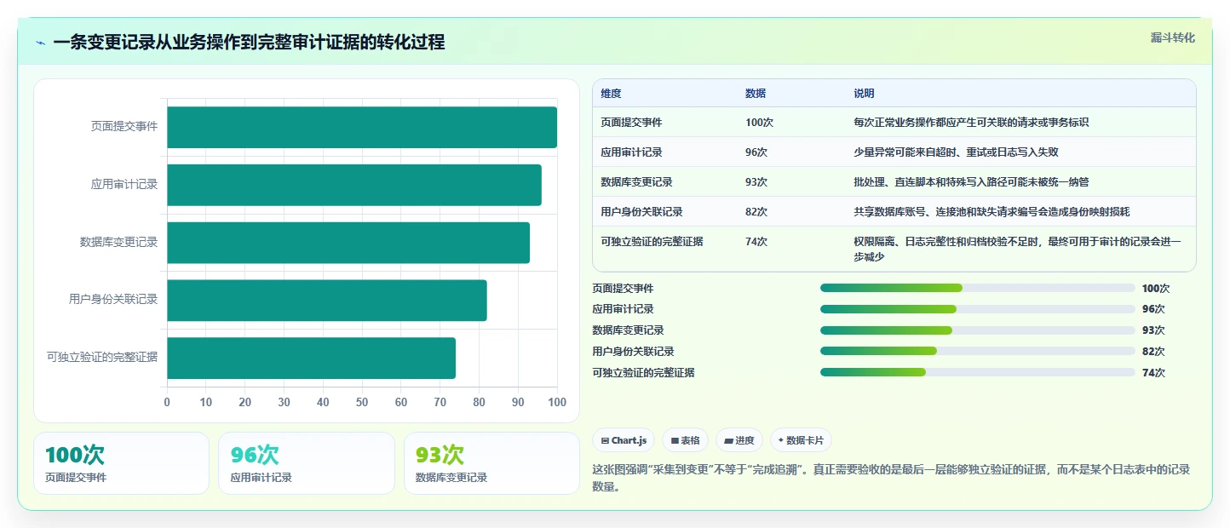Click the 96次 progress bar for 应用审计记录
Screen dimensions: 1230x528
(x=977, y=309)
